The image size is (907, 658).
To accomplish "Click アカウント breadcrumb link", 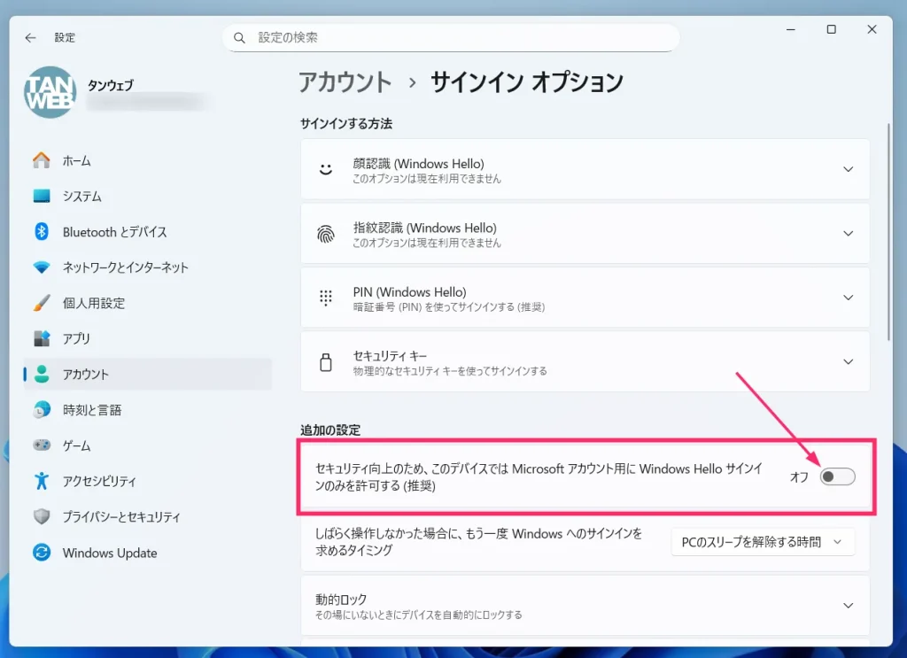I will (345, 81).
